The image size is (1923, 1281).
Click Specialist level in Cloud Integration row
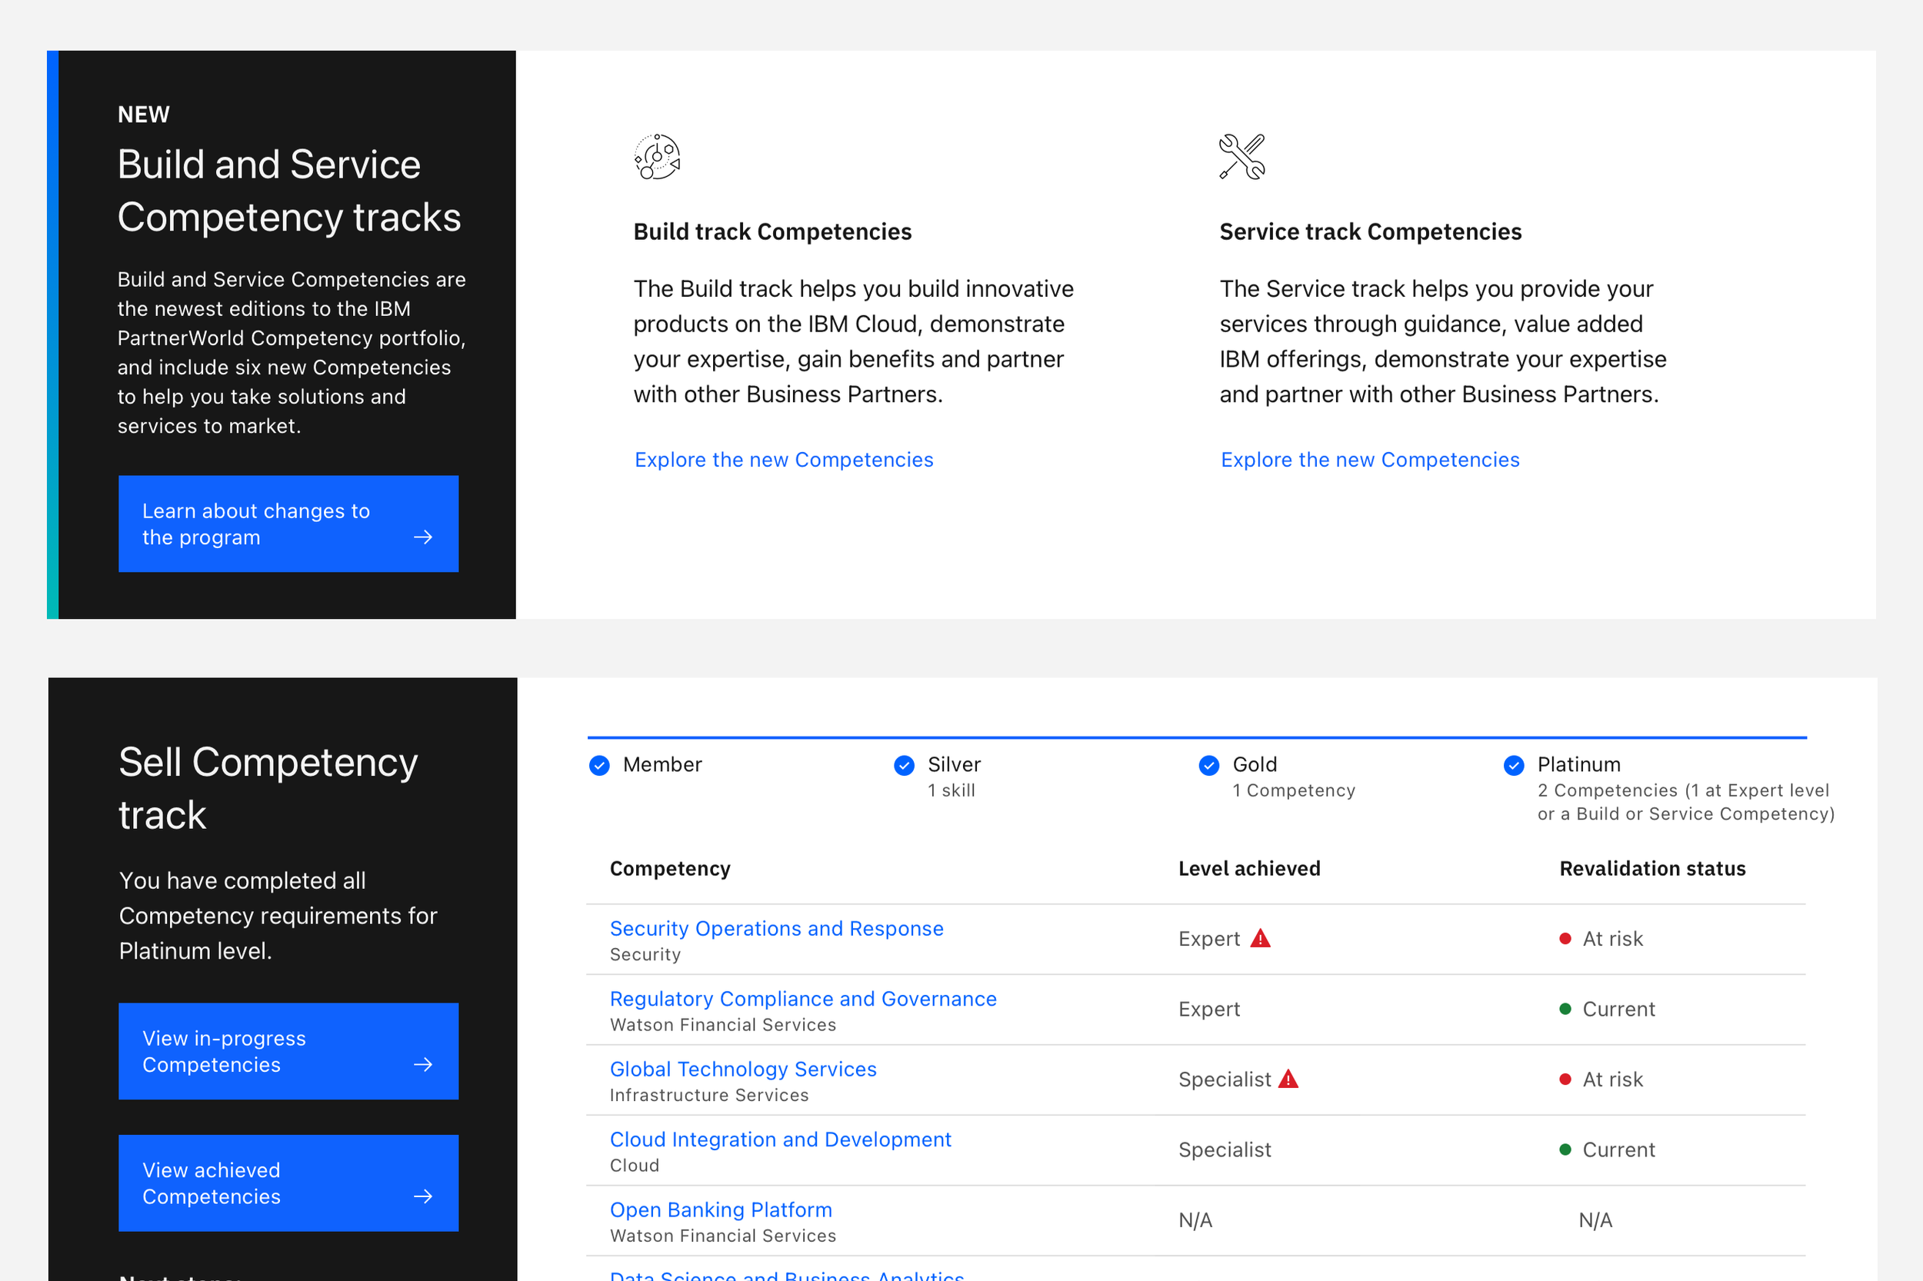point(1225,1150)
